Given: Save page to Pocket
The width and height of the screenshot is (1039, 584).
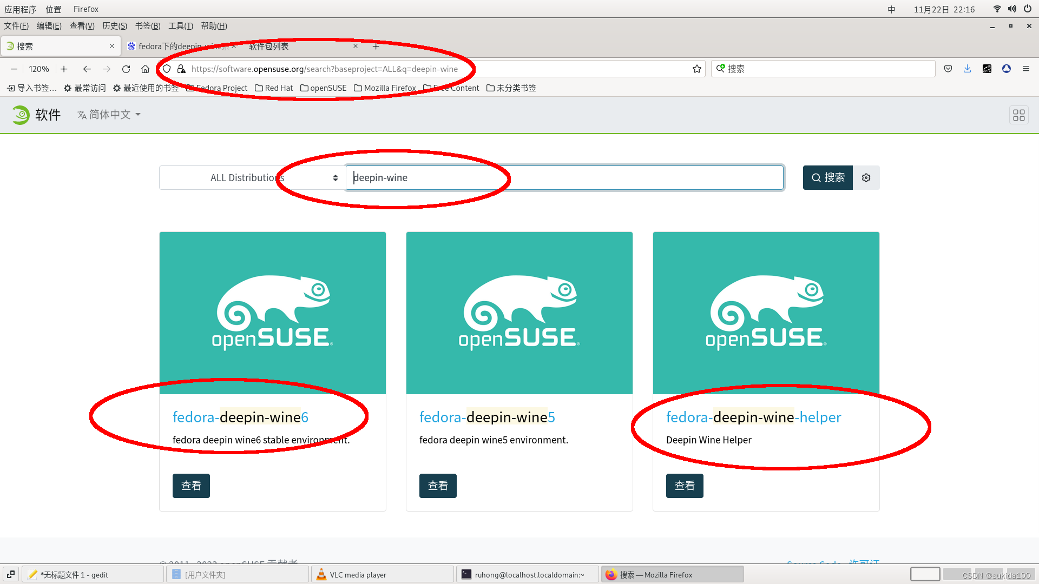Looking at the screenshot, I should [x=948, y=69].
